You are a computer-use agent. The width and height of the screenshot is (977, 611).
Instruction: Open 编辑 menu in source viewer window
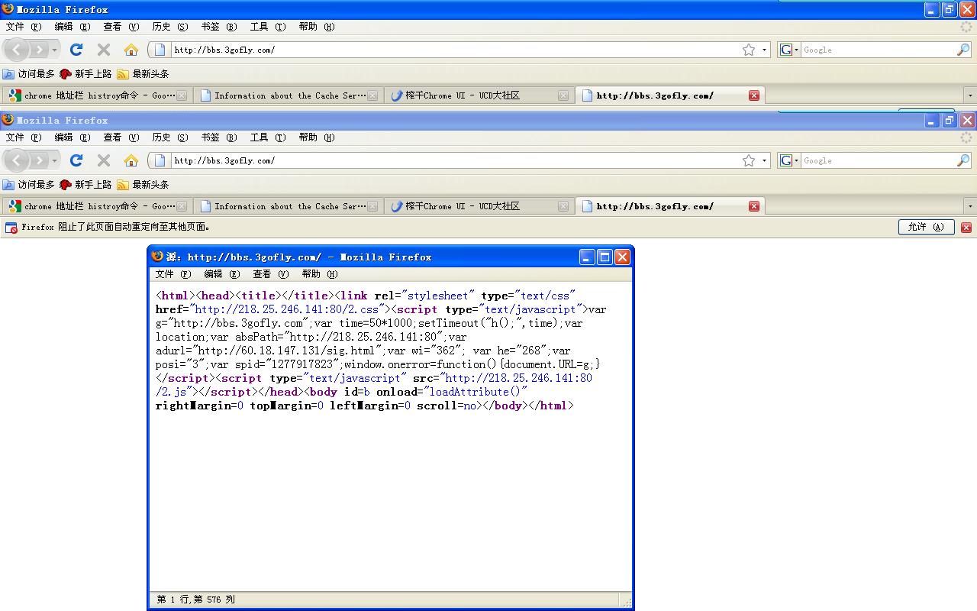click(x=222, y=274)
